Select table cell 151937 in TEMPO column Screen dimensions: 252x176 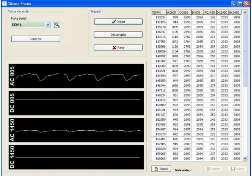click(x=159, y=115)
